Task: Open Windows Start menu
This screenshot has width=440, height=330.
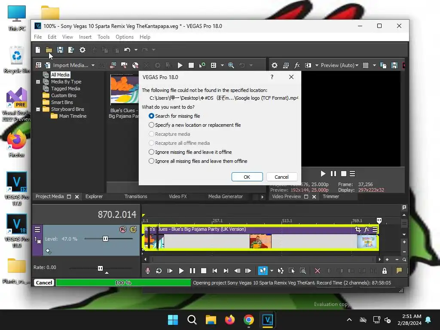Action: [x=173, y=320]
